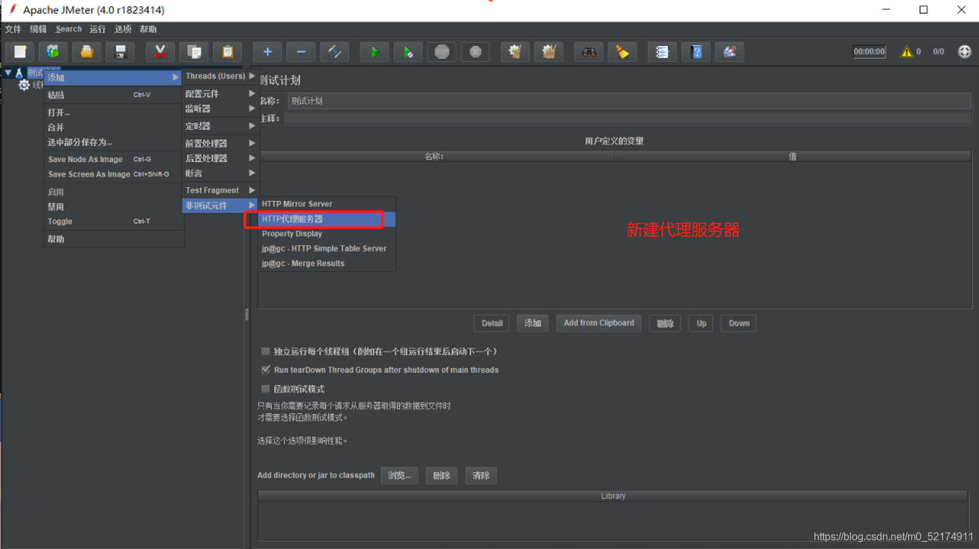Open the Function Helper dialog icon

[662, 52]
